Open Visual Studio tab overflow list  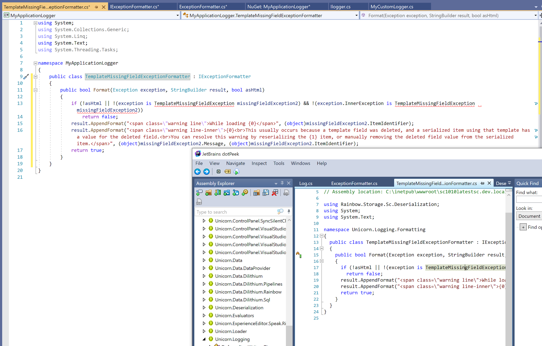(536, 7)
